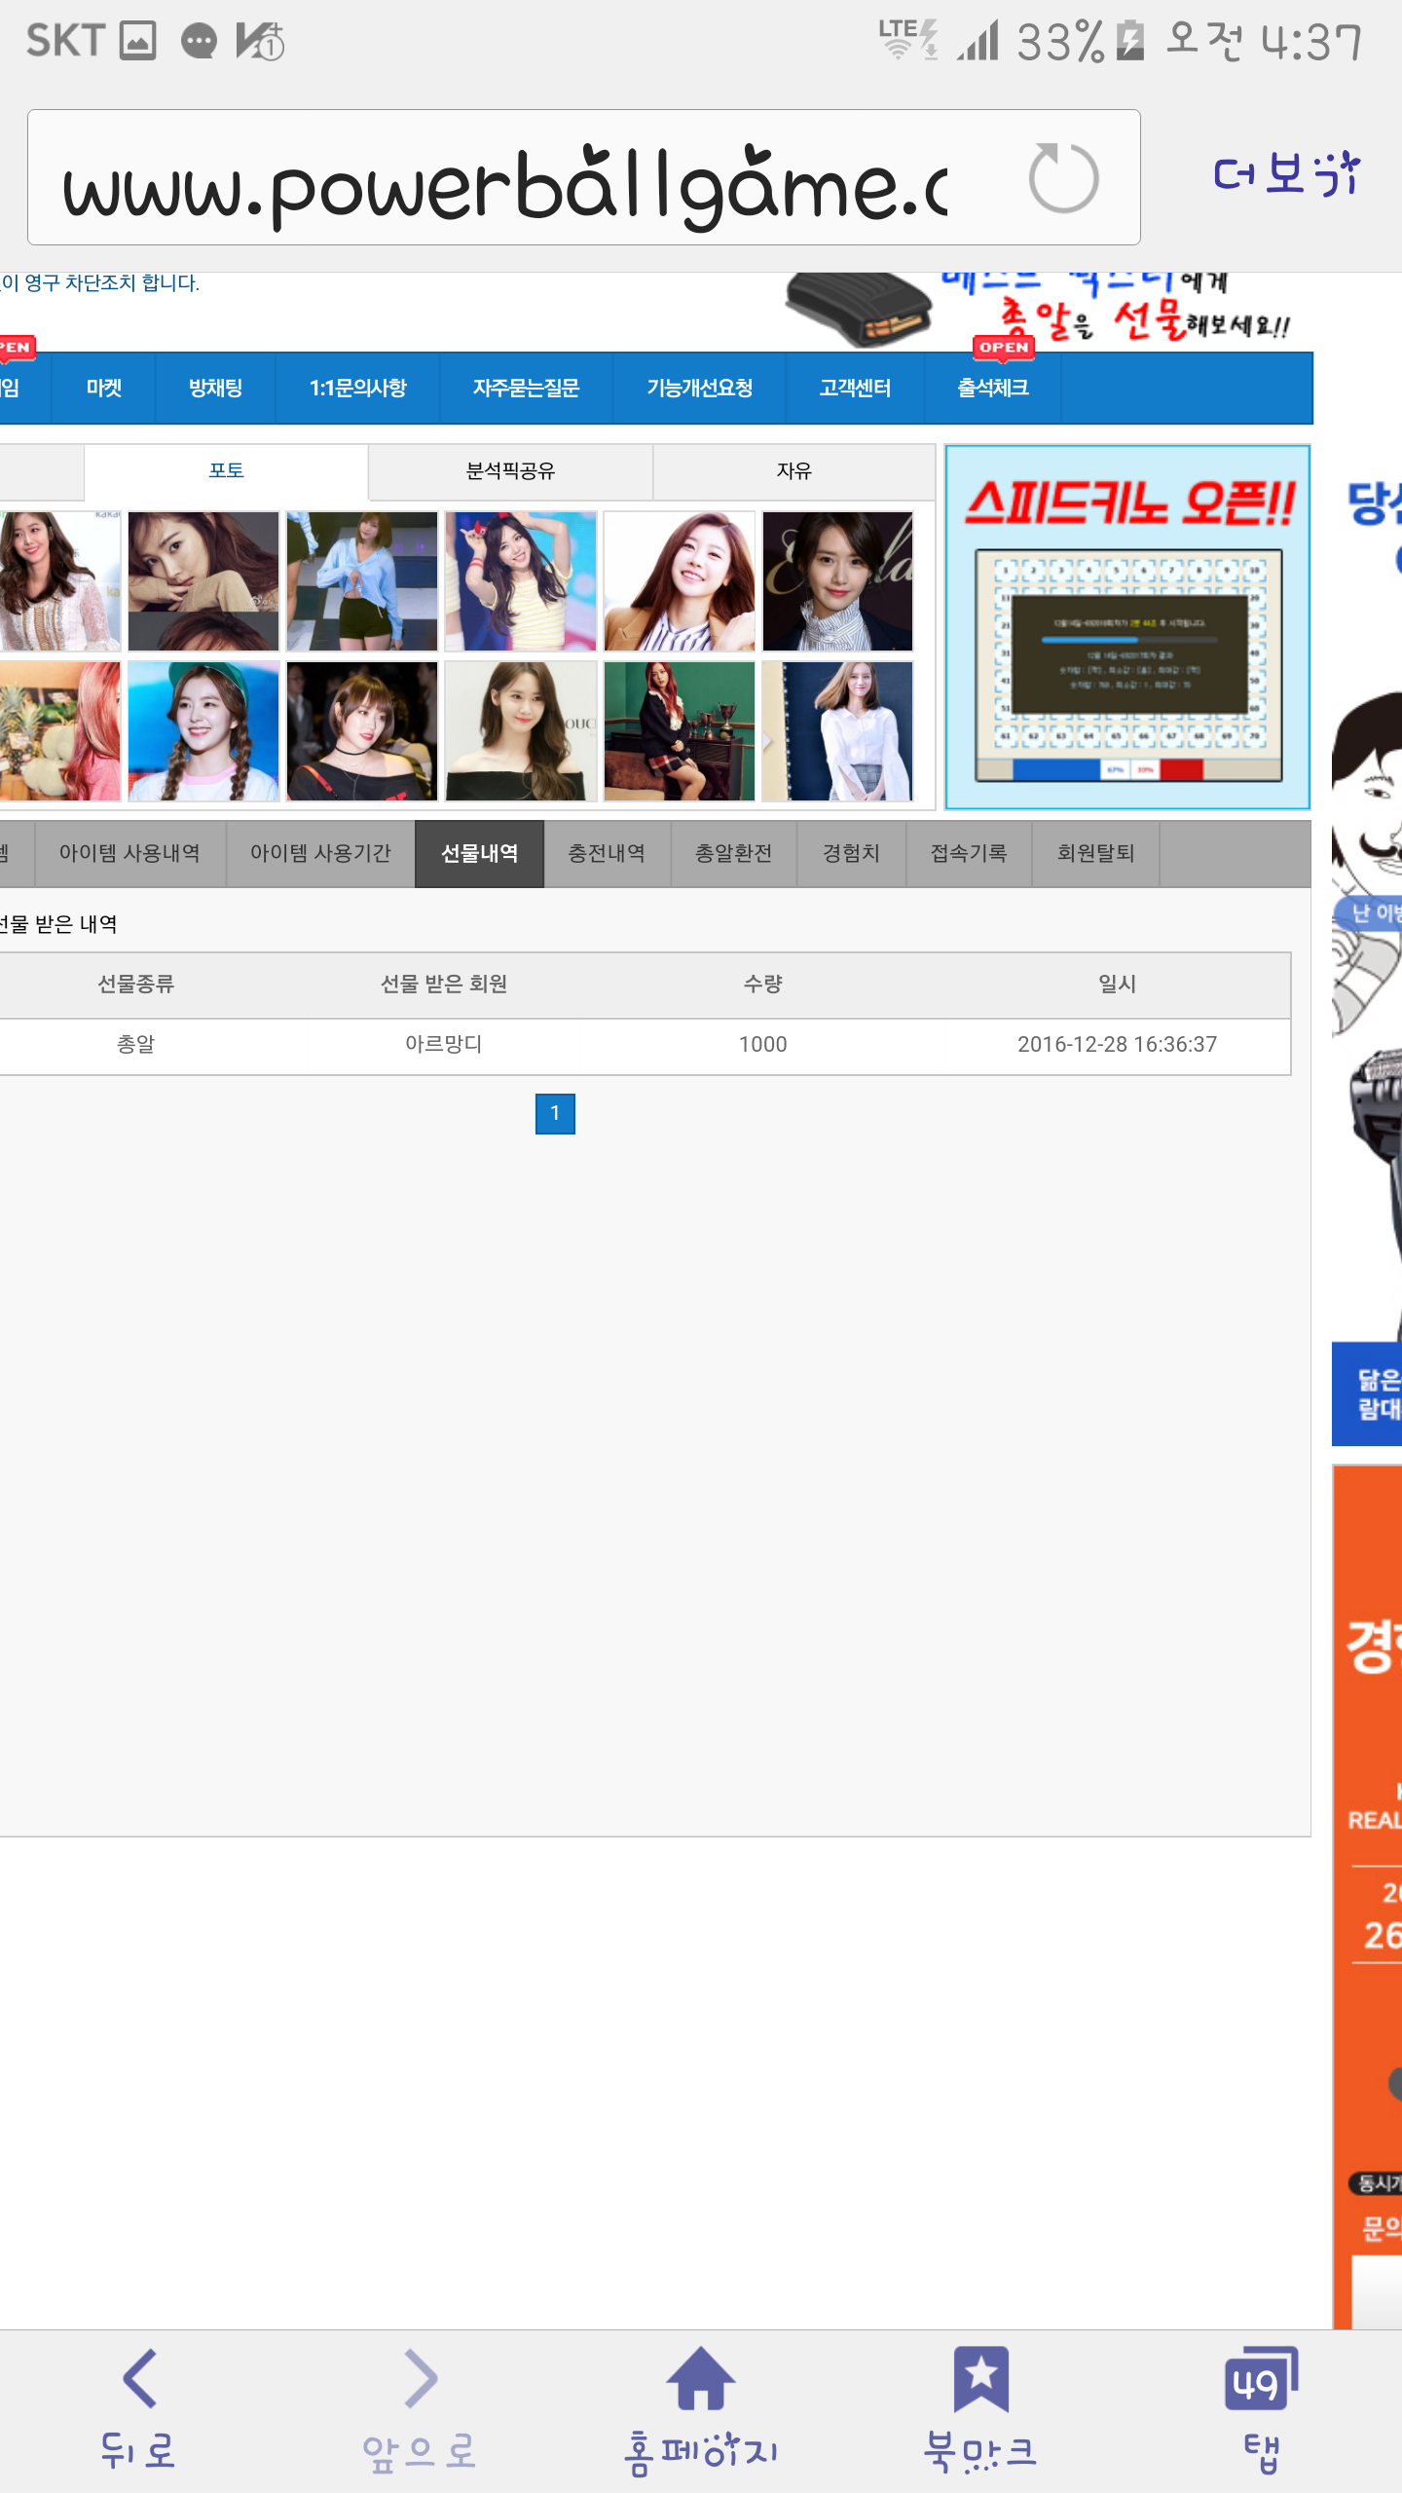Screen dimensions: 1402x2493
Task: Tap the browser reload icon
Action: pyautogui.click(x=1063, y=177)
